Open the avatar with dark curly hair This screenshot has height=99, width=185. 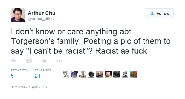click(x=91, y=74)
